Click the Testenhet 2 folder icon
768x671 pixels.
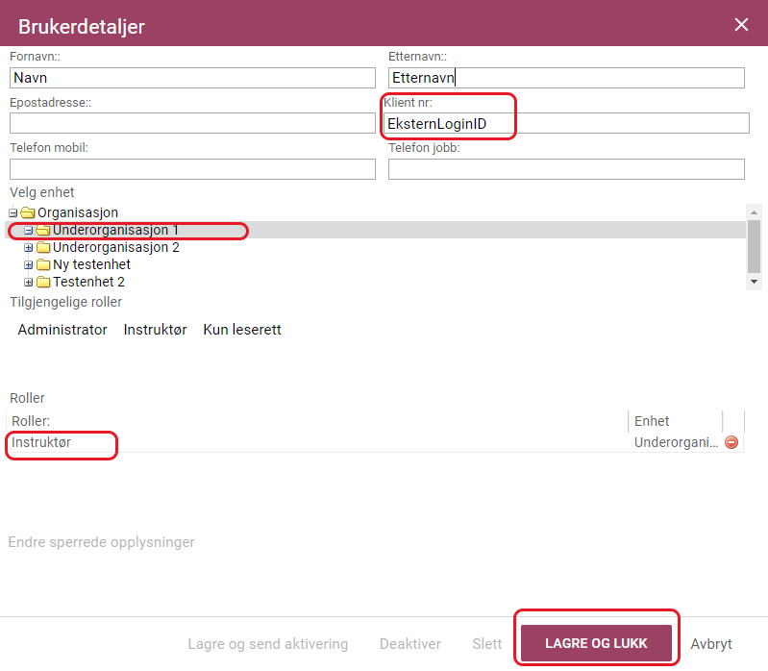pyautogui.click(x=43, y=282)
